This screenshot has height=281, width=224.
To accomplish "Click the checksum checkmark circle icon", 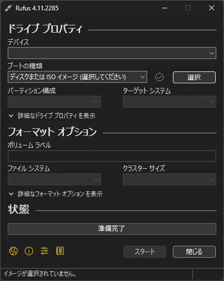I will (x=159, y=77).
